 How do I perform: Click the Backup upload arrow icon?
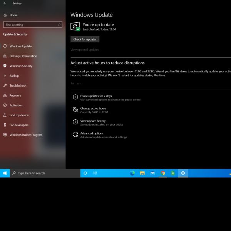pyautogui.click(x=5, y=76)
